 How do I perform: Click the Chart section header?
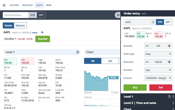(102, 52)
